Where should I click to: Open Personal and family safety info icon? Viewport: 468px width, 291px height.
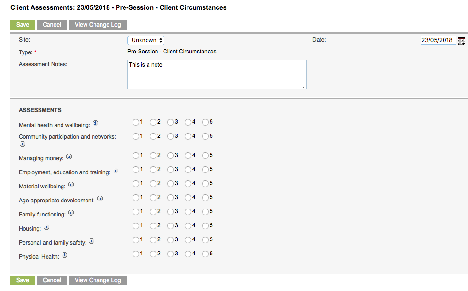click(x=92, y=241)
